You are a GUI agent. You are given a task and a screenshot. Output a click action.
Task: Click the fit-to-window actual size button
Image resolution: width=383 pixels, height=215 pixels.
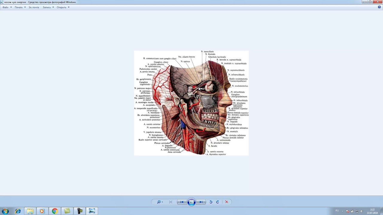tap(171, 202)
